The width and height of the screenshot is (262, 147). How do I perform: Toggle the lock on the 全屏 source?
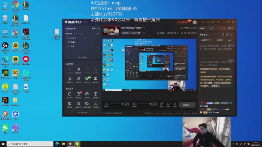pos(91,46)
